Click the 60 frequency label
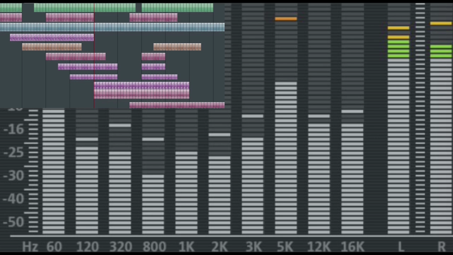 54,247
